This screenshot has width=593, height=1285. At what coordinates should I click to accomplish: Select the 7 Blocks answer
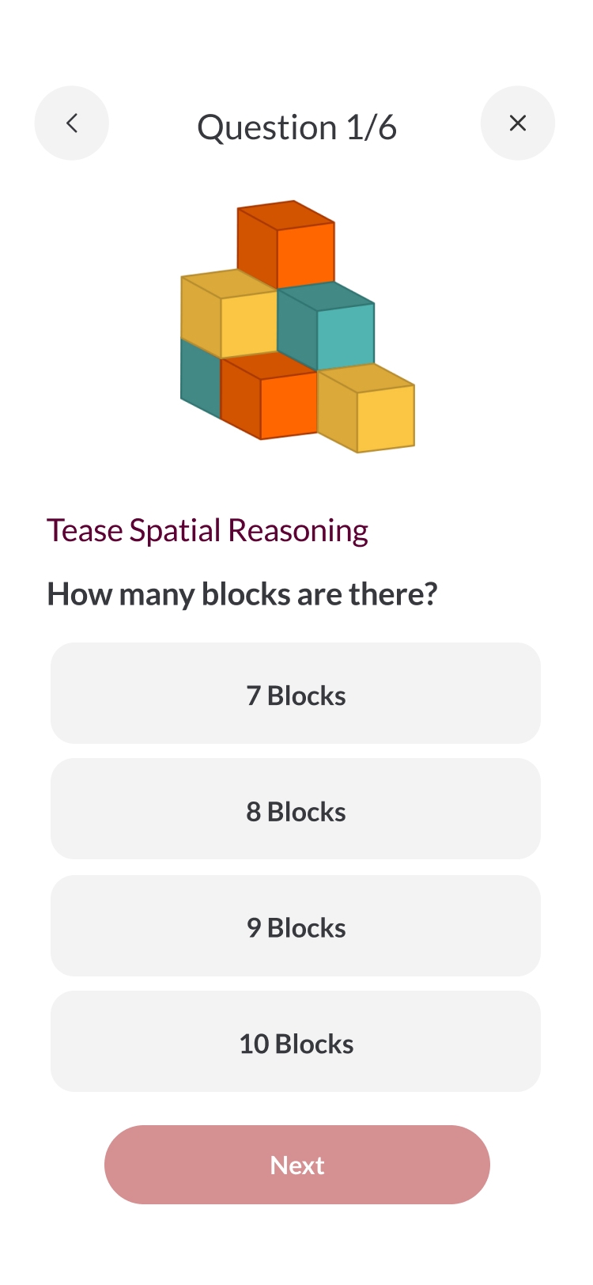tap(296, 693)
